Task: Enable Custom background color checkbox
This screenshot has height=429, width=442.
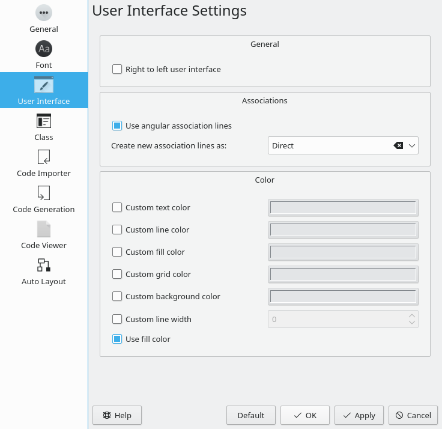Action: pos(117,296)
